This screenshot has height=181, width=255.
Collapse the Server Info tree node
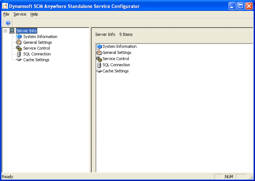click(5, 31)
